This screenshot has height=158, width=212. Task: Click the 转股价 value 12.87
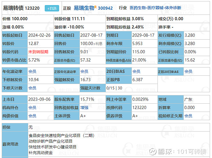[x=34, y=44]
